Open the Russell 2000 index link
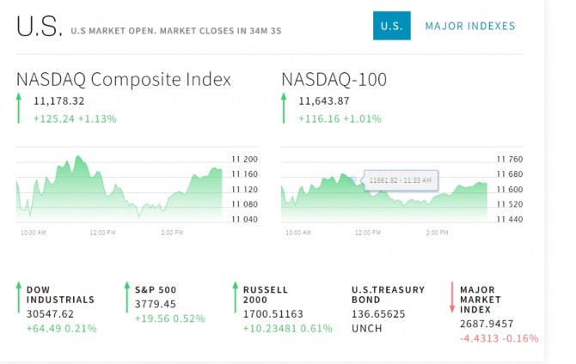576x364 pixels. 267,294
